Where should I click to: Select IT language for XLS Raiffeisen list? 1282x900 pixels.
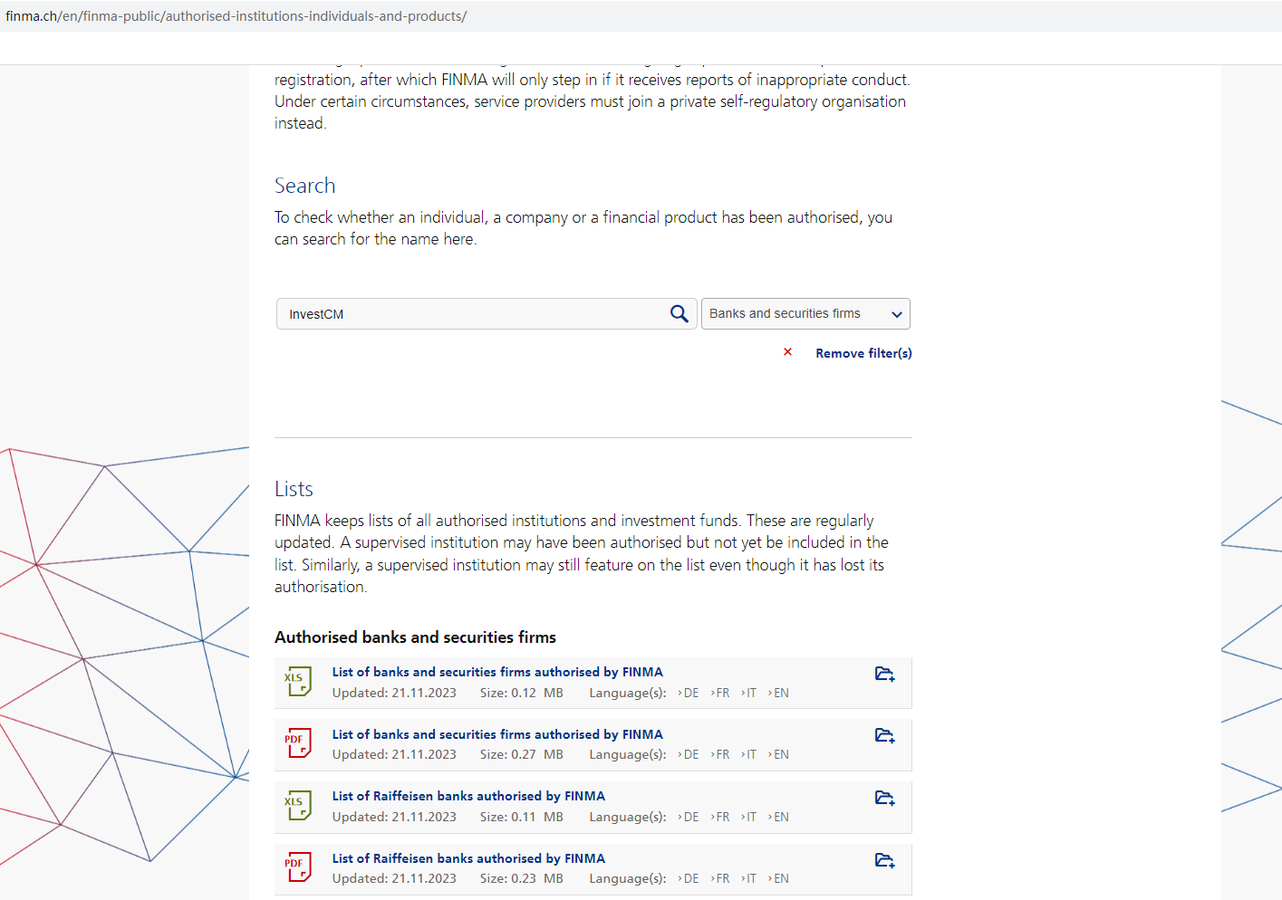750,818
